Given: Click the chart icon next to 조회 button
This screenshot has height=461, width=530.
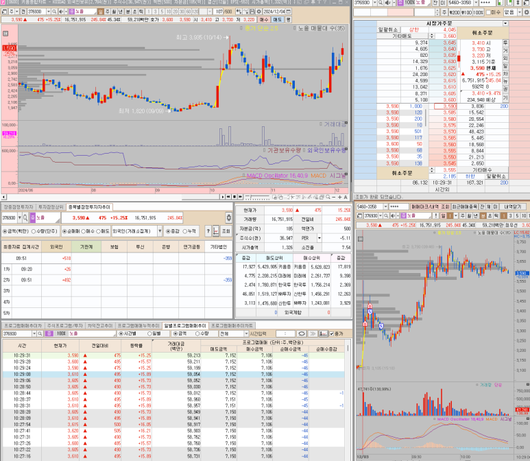Looking at the screenshot, I should tap(216, 231).
